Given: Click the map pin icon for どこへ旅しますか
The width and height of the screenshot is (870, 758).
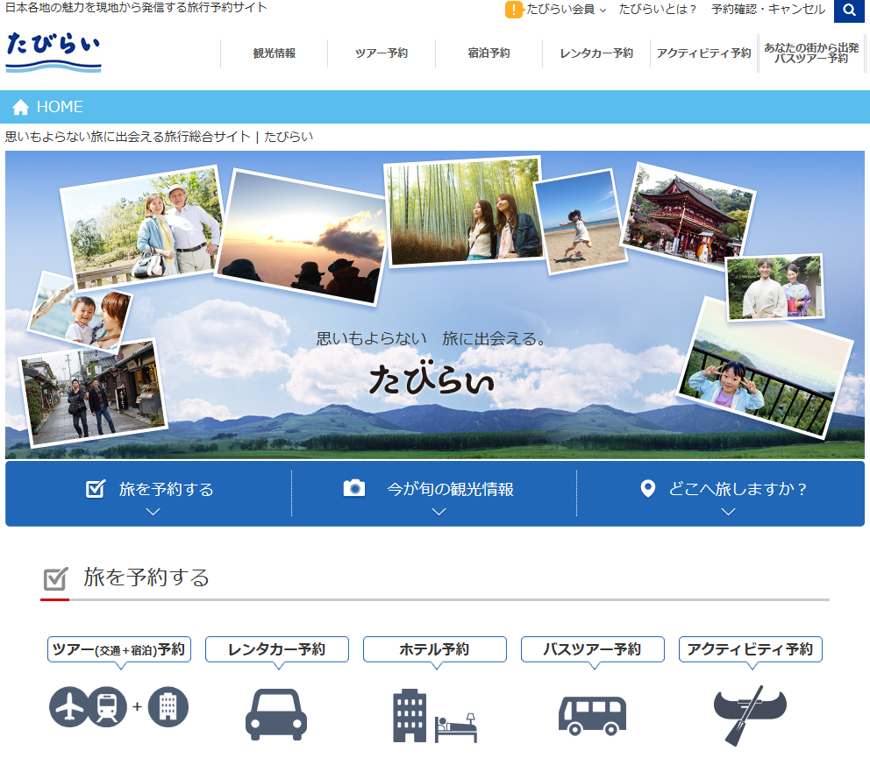Looking at the screenshot, I should pyautogui.click(x=647, y=488).
